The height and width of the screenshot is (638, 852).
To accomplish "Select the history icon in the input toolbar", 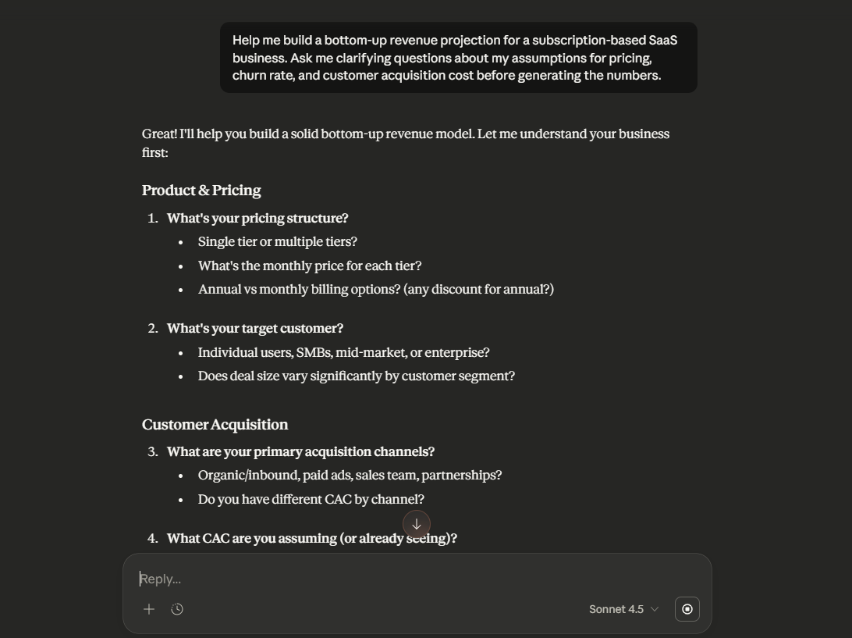I will (177, 609).
